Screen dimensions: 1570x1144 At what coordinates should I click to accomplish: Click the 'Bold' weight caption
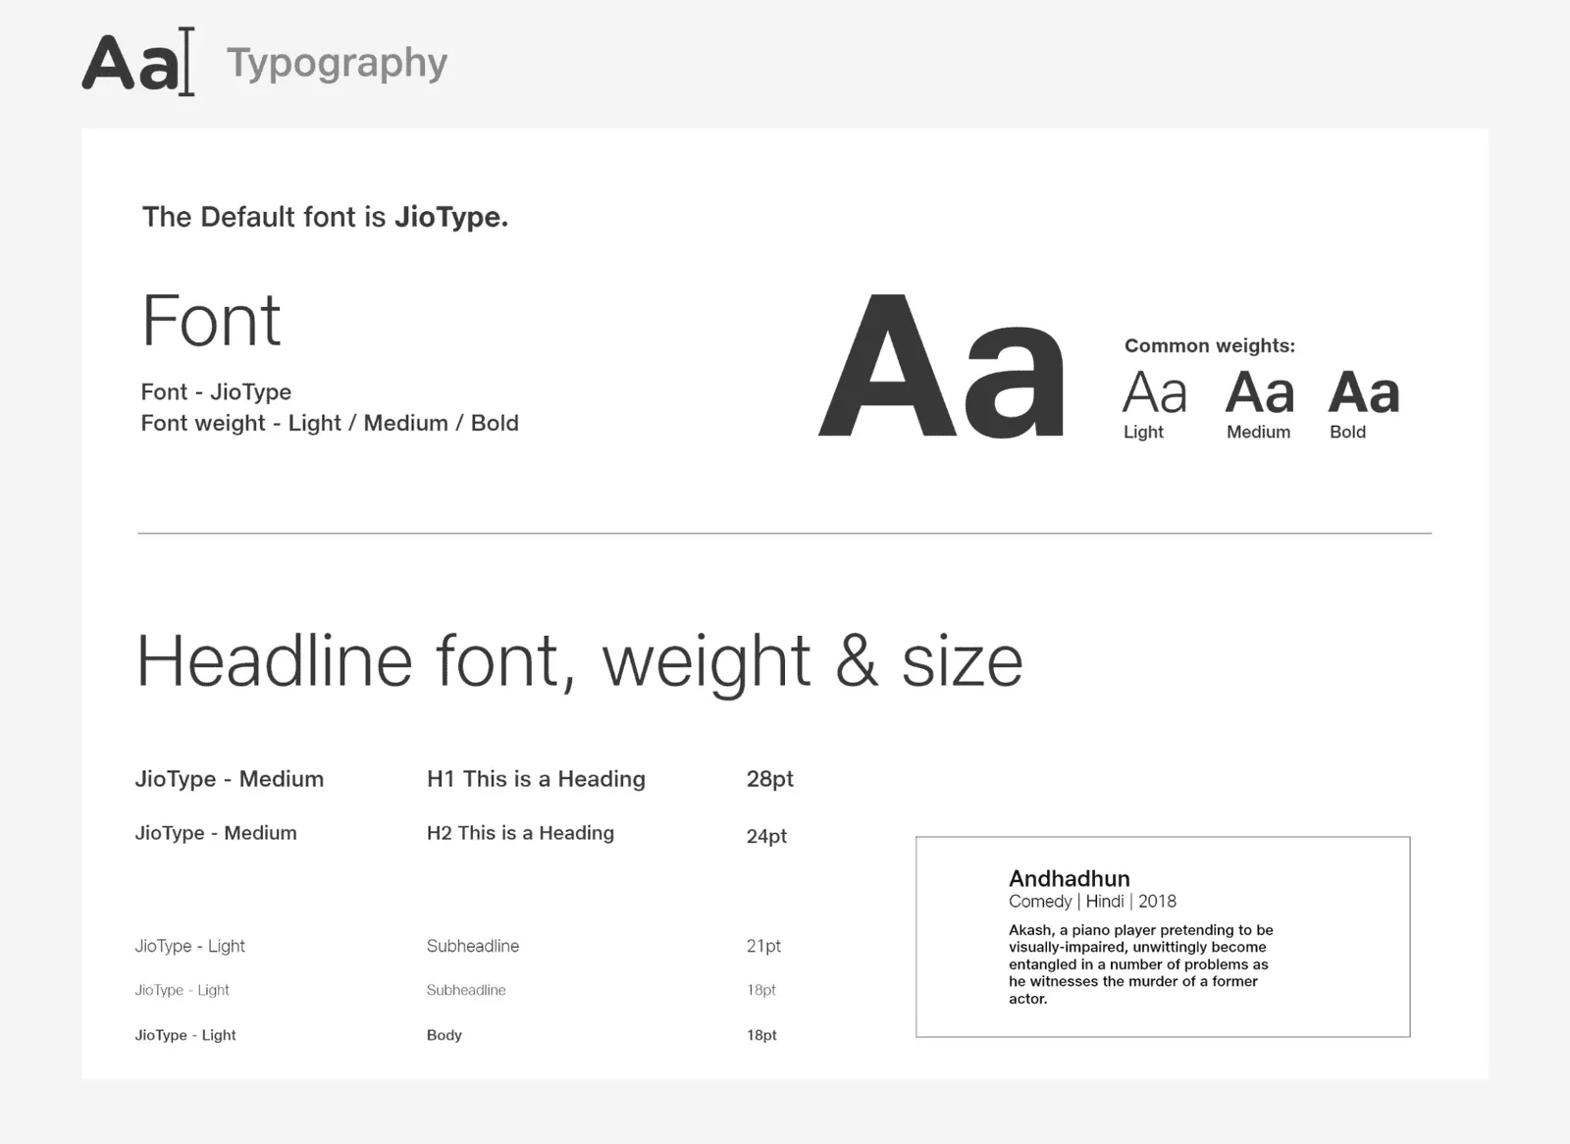click(x=1347, y=432)
